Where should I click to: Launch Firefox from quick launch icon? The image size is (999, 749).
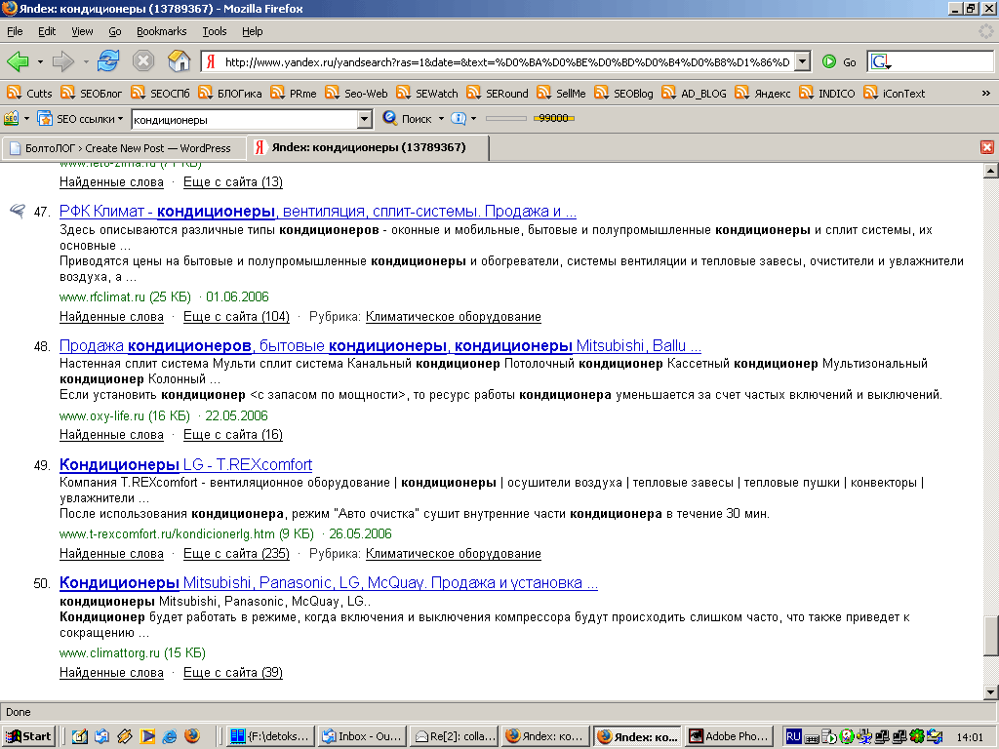(192, 736)
